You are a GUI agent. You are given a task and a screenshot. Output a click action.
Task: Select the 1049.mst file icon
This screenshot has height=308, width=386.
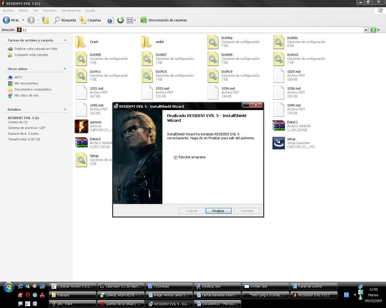279,109
